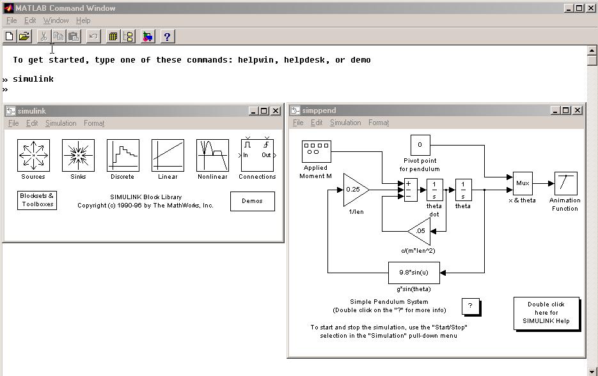The width and height of the screenshot is (598, 376).
Task: Select the 0.25 gain block 1/len
Action: (356, 190)
